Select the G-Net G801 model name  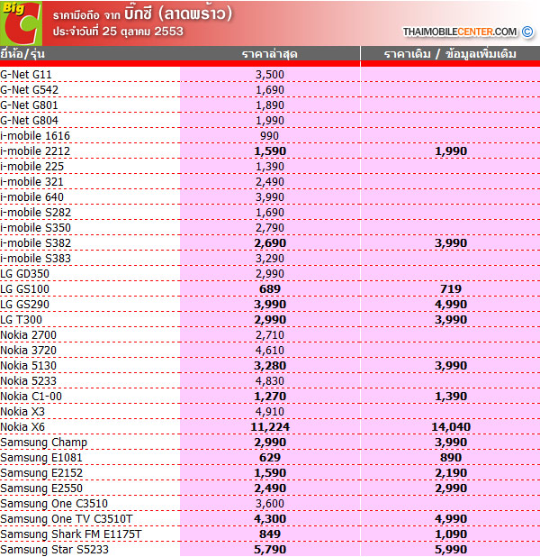tap(29, 105)
